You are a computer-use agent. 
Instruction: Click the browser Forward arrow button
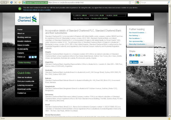tap(5, 2)
